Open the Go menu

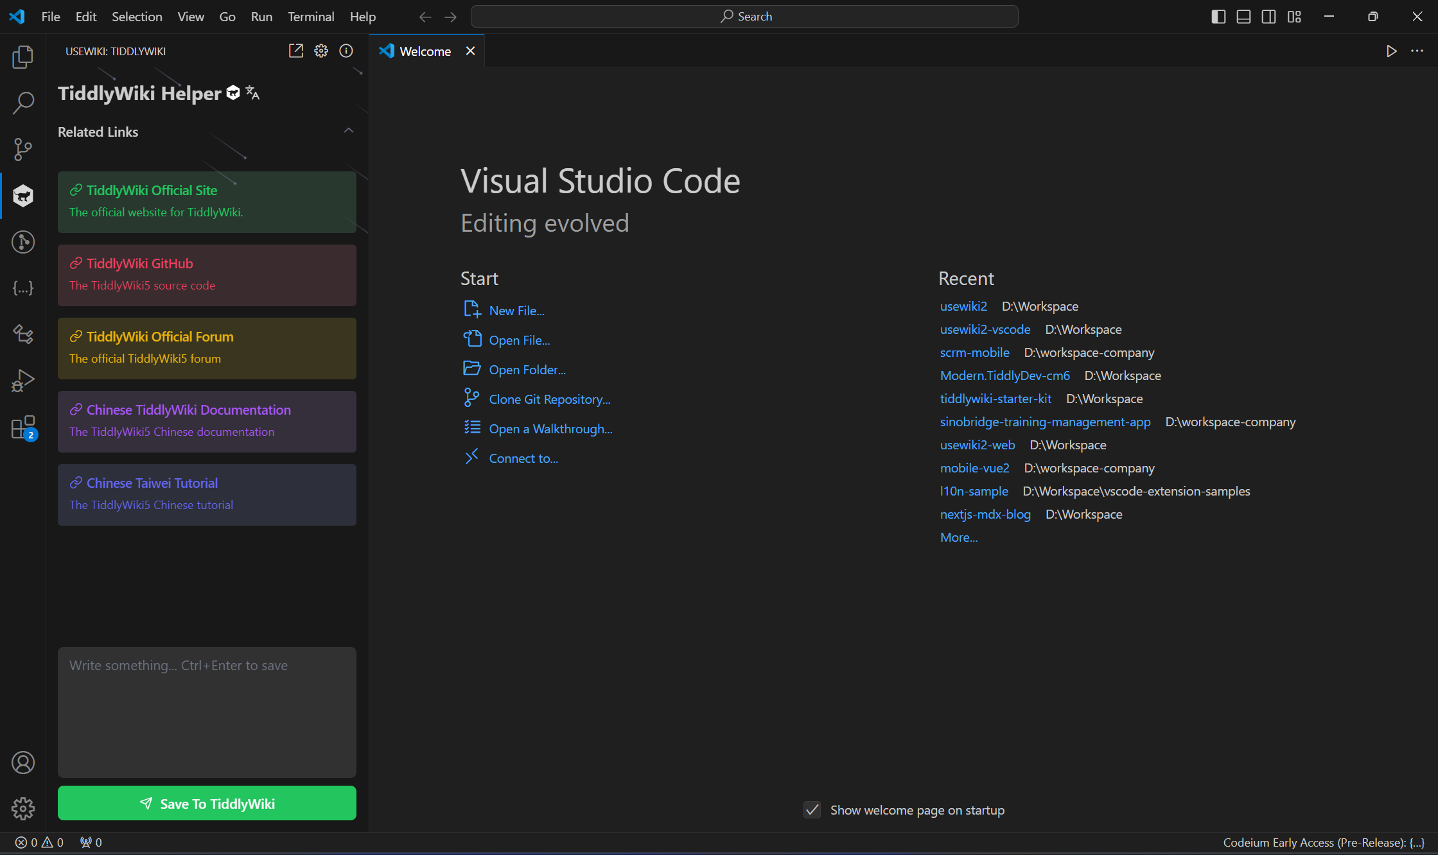point(227,17)
